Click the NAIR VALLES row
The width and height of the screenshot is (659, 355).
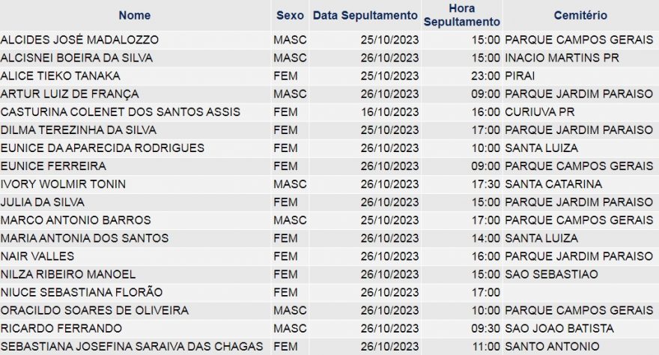coord(329,257)
